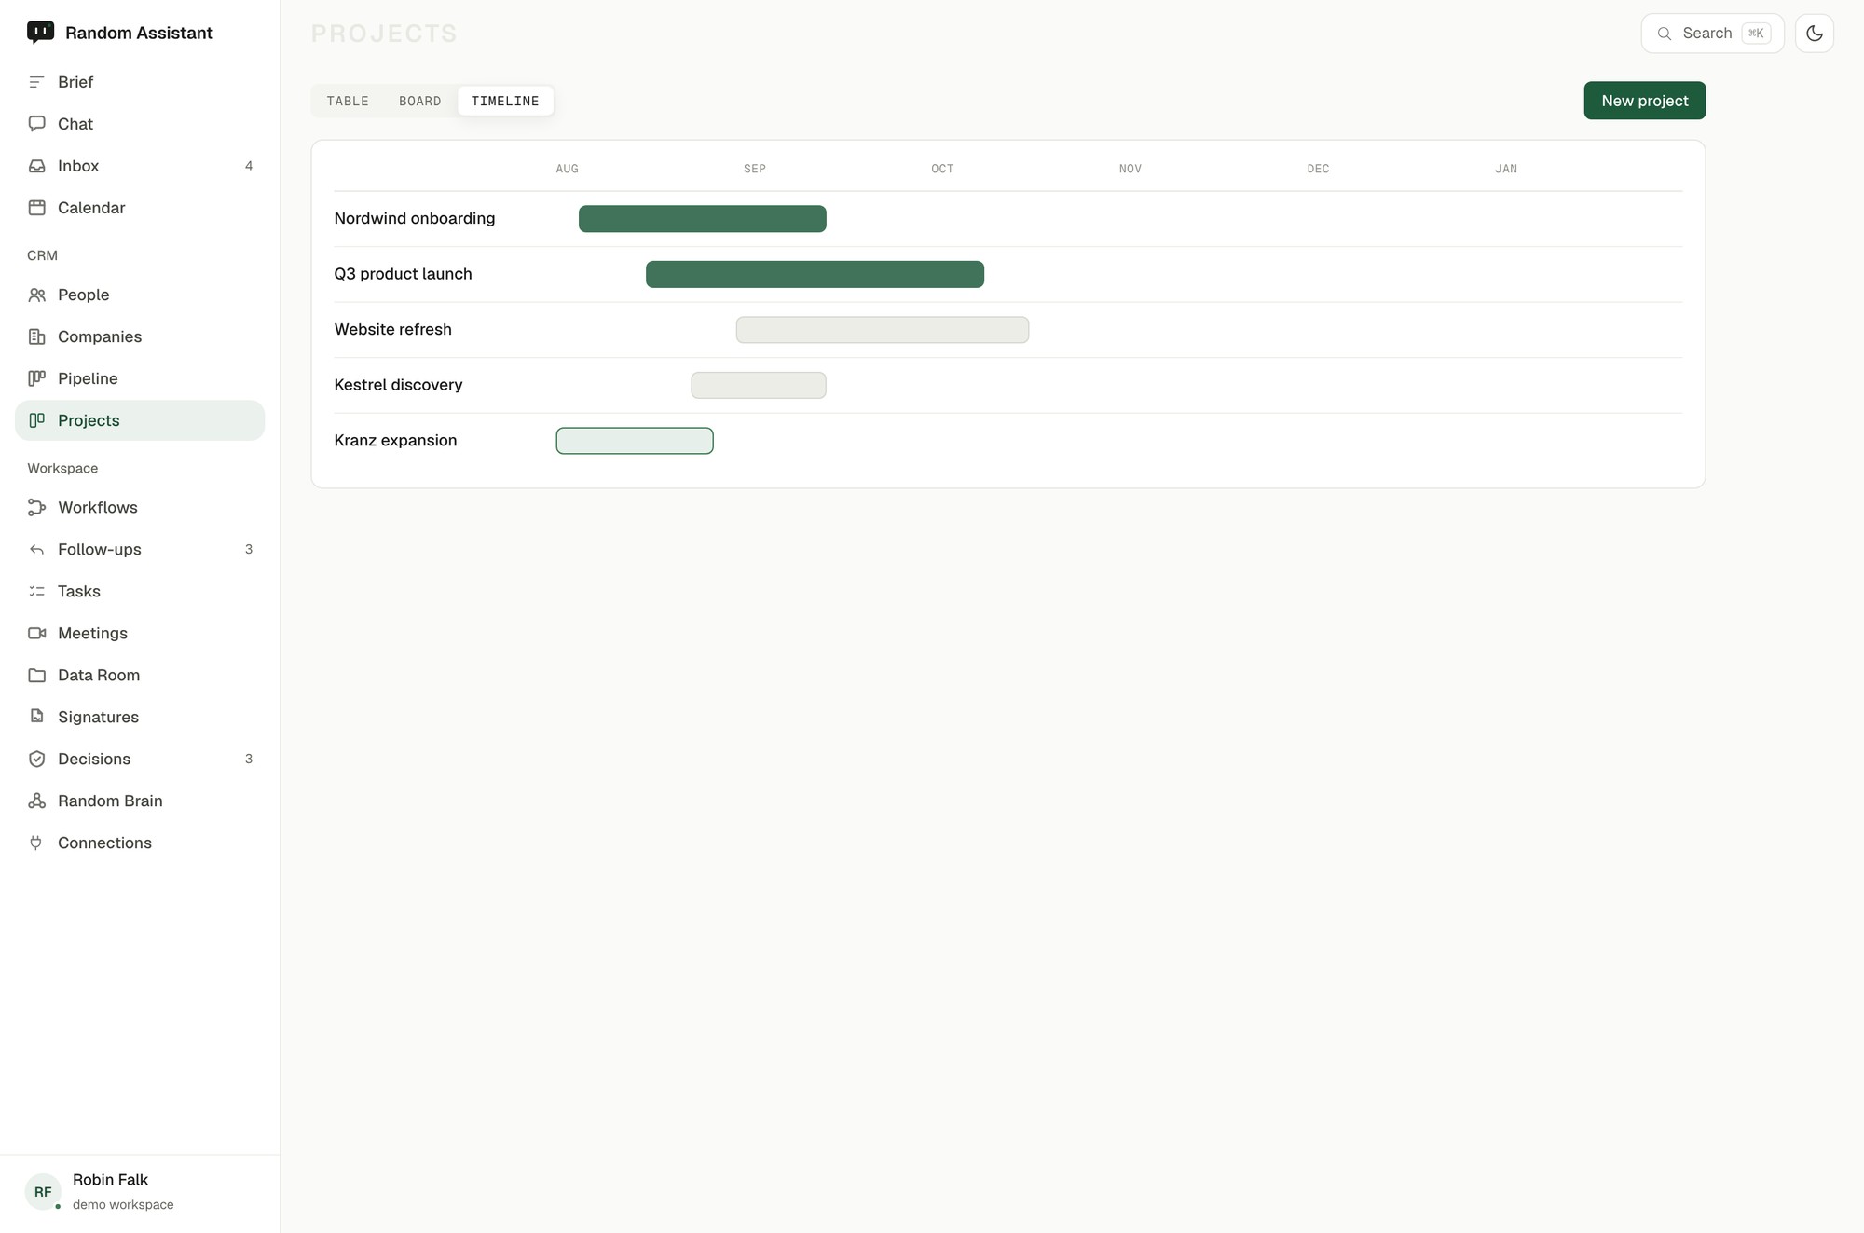Click the Projects icon in sidebar

[36, 420]
